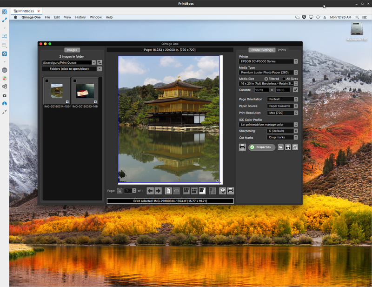372x287 pixels.
Task: Click printer icon in bottom toolbar
Action: click(x=231, y=191)
